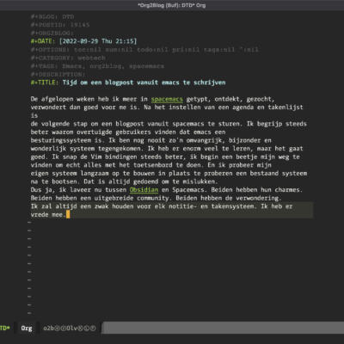
Task: Click the word blogpost in title line
Action: click(x=120, y=83)
